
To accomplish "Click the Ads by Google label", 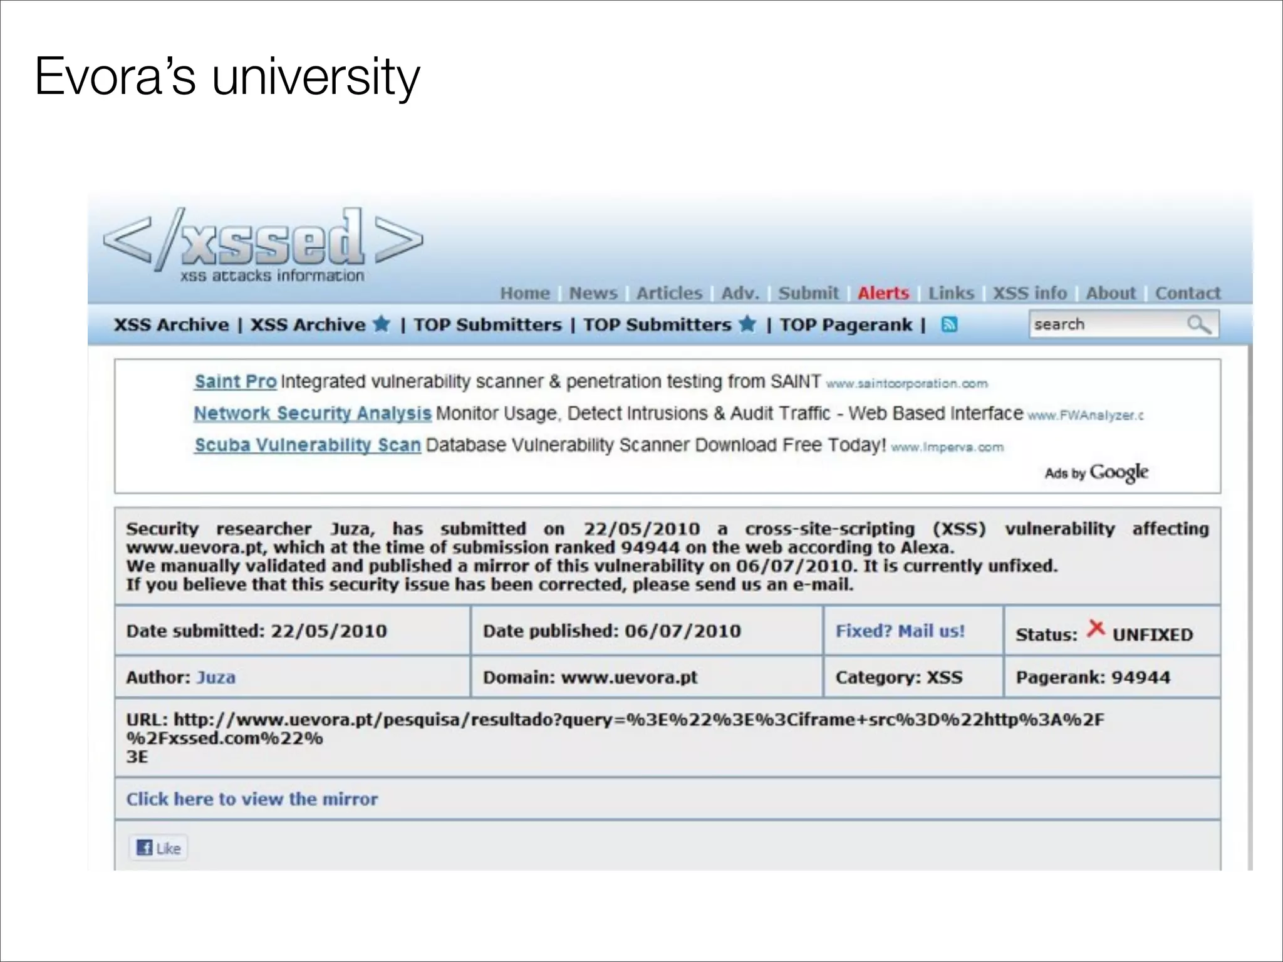I will pos(1096,472).
